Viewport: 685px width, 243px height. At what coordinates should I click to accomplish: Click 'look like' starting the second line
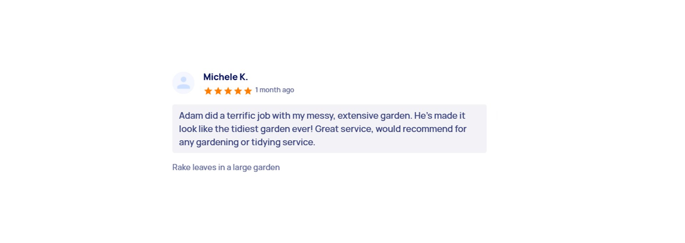(x=196, y=129)
